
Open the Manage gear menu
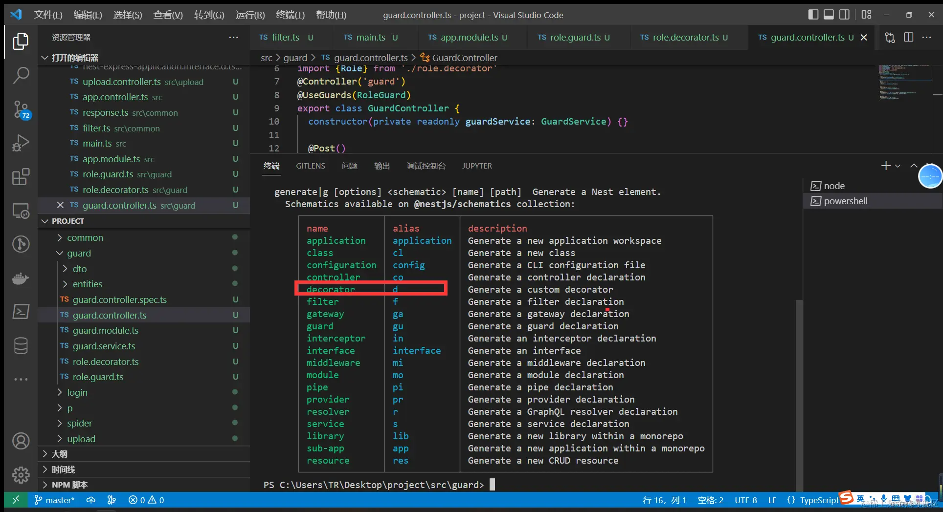[x=21, y=474]
